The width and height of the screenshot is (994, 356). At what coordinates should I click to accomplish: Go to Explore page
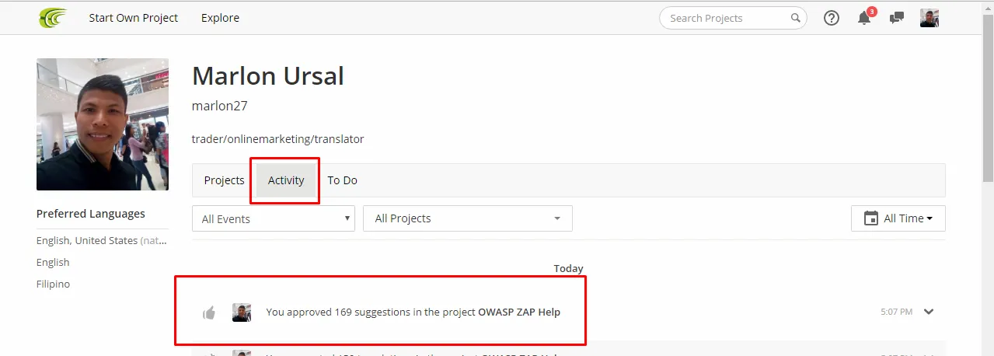coord(220,18)
